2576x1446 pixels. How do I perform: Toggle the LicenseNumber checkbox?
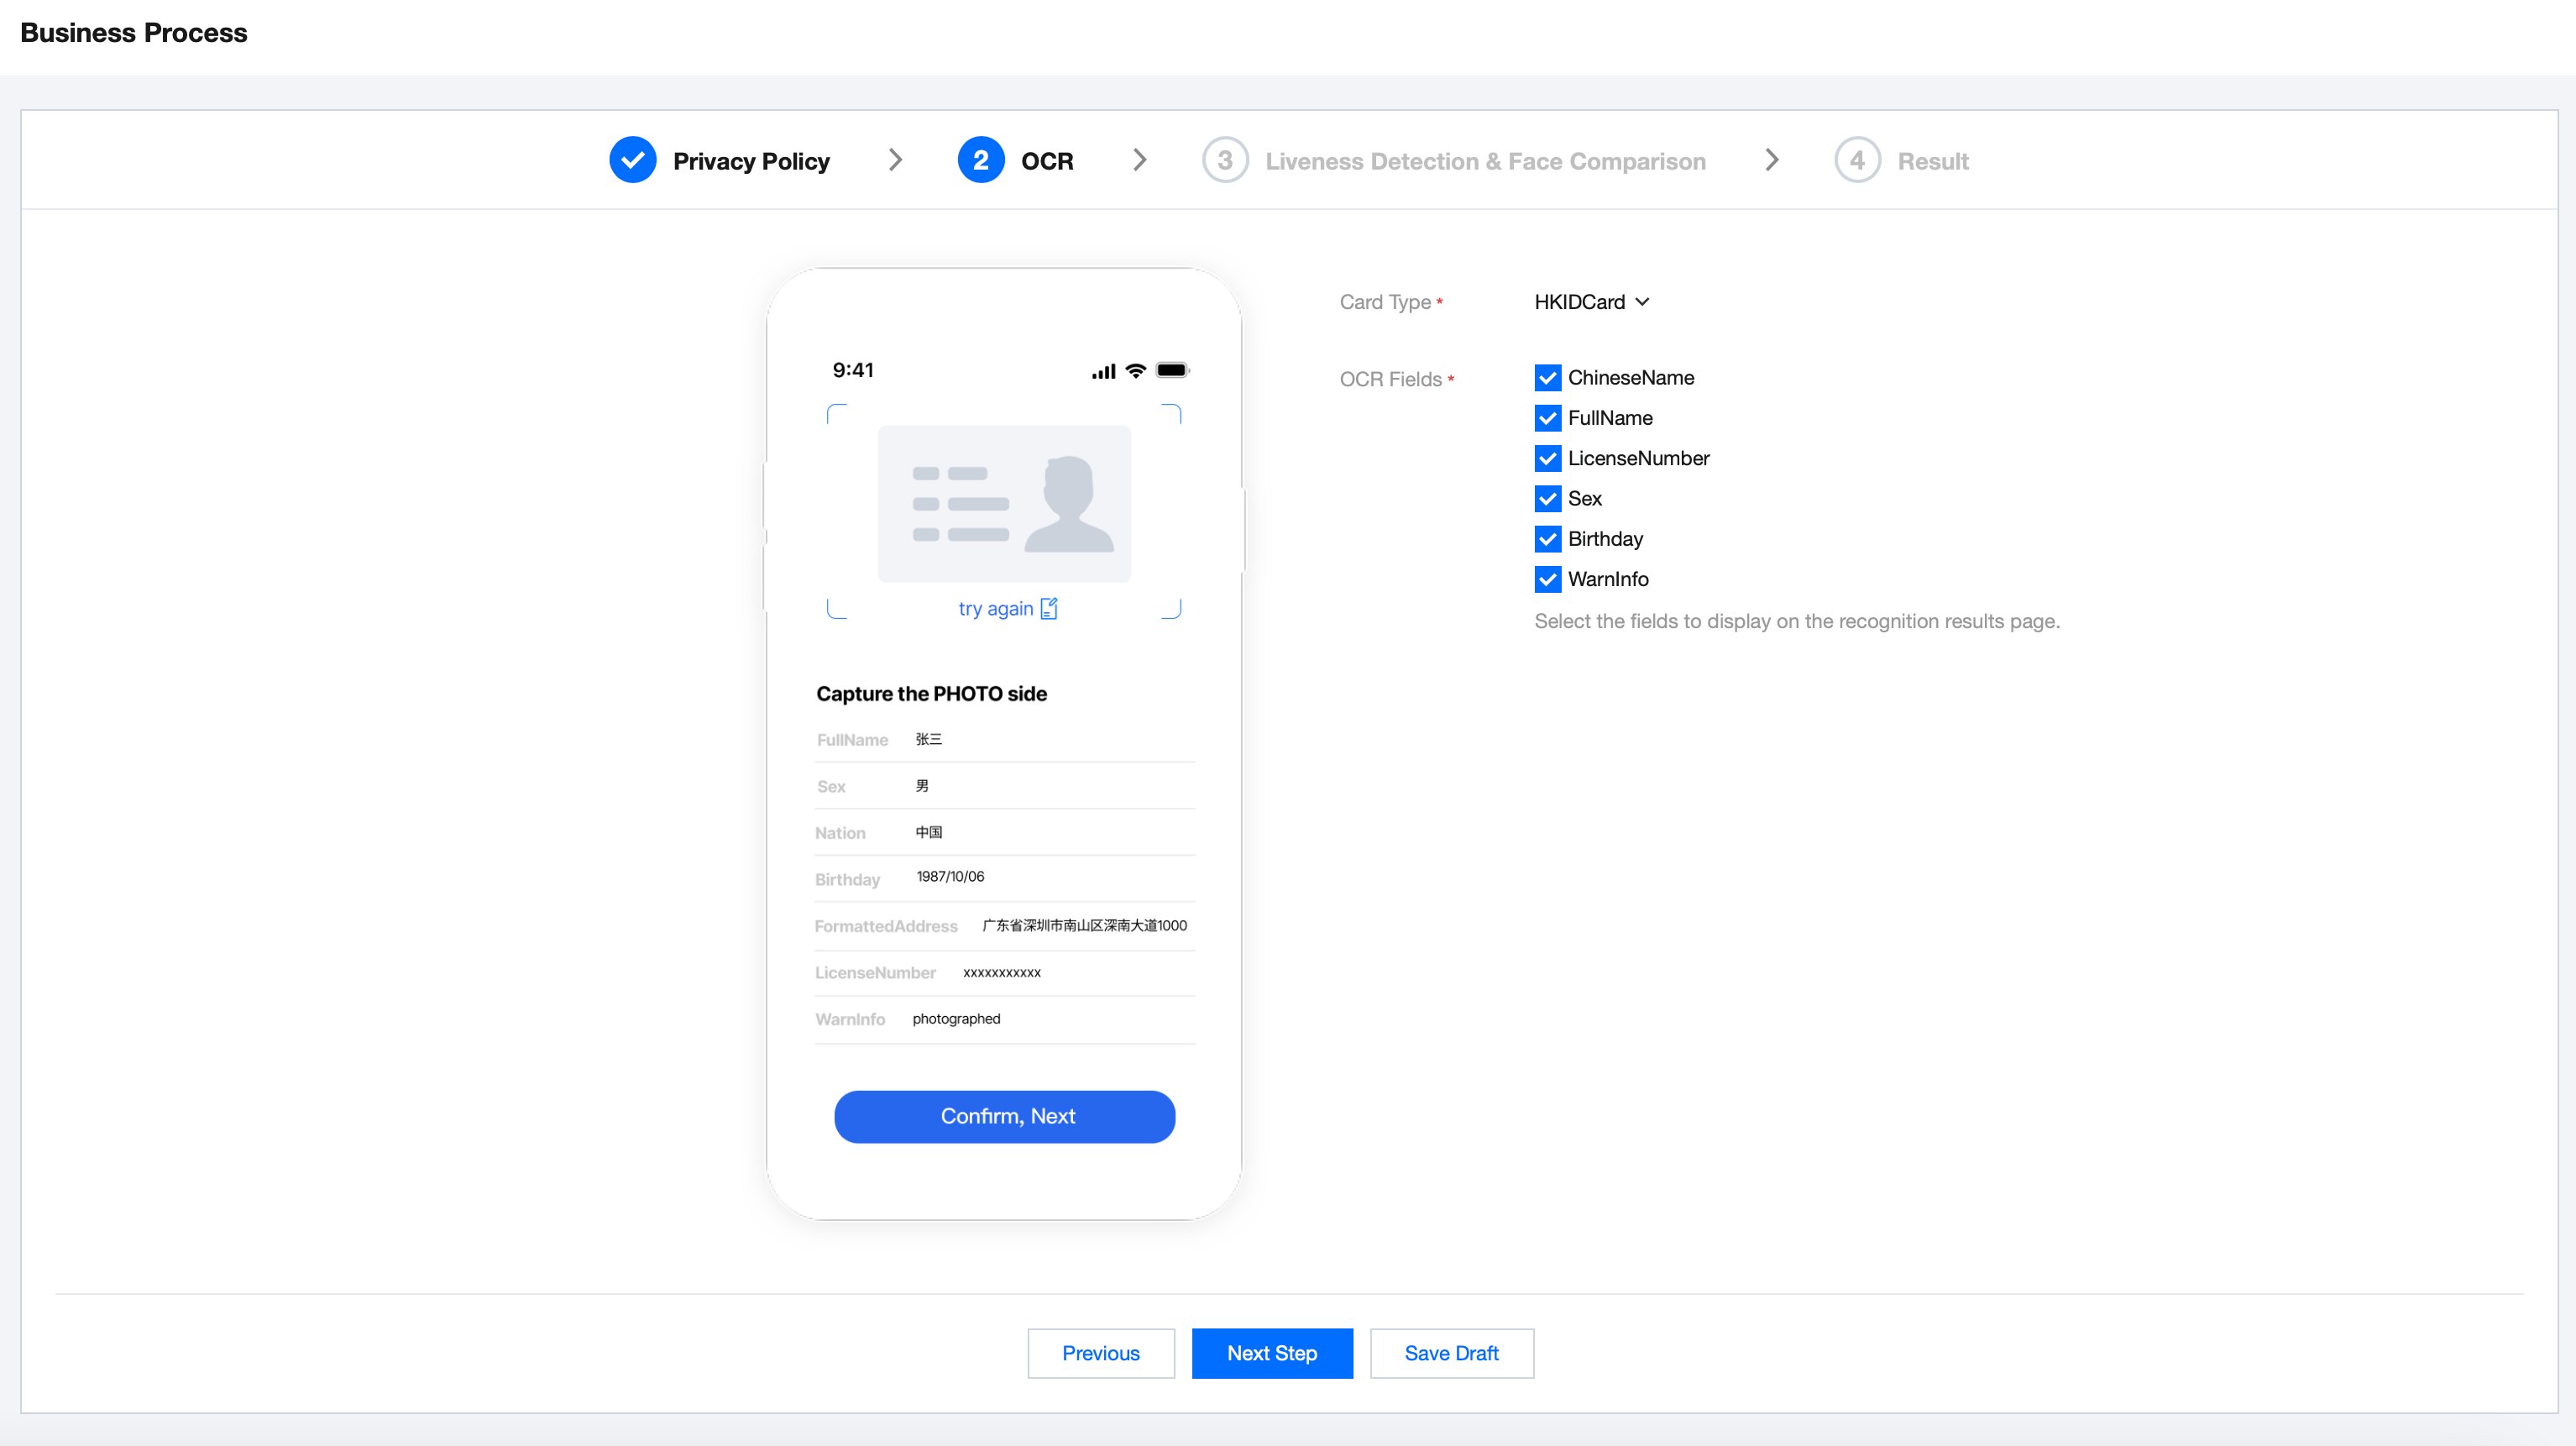(1547, 458)
